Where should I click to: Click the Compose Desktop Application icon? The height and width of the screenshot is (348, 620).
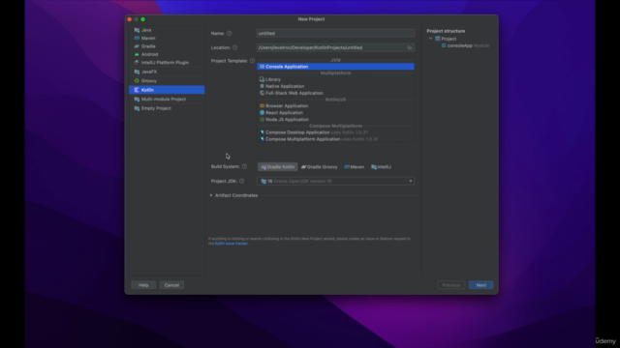(x=262, y=132)
